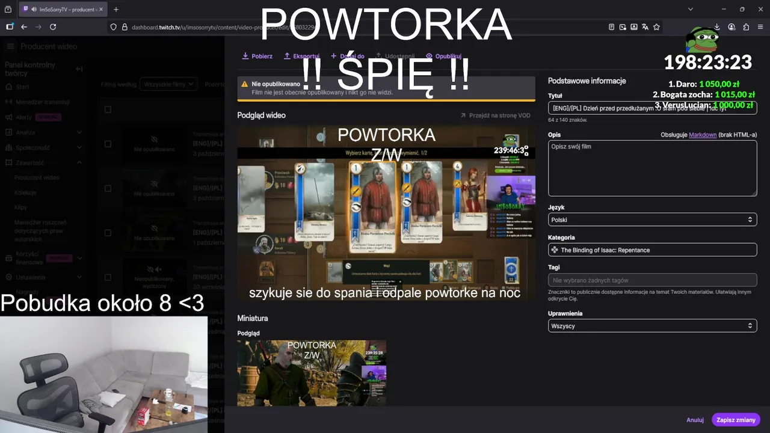Focus the Tagi input field

(652, 280)
